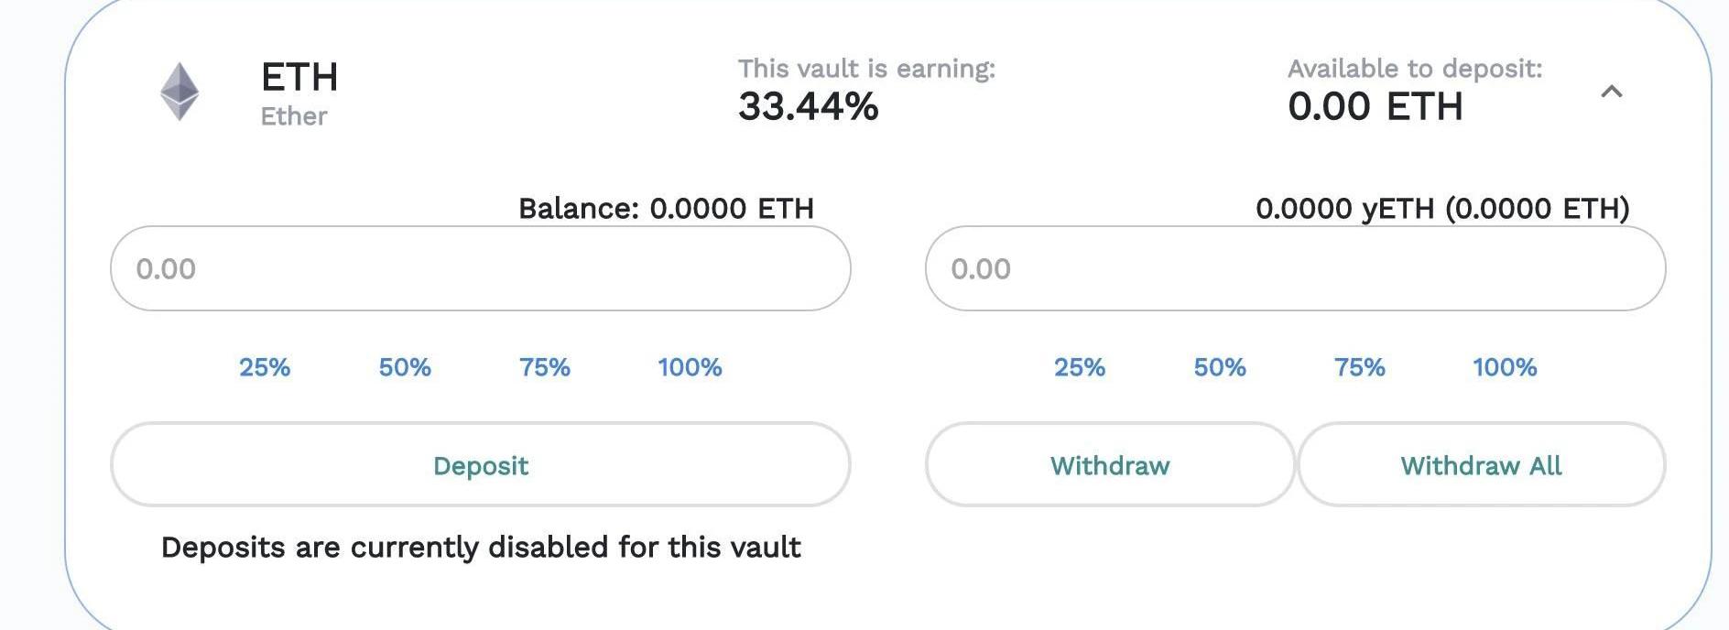This screenshot has height=630, width=1729.
Task: Select 75% of balance for deposit
Action: pyautogui.click(x=545, y=367)
